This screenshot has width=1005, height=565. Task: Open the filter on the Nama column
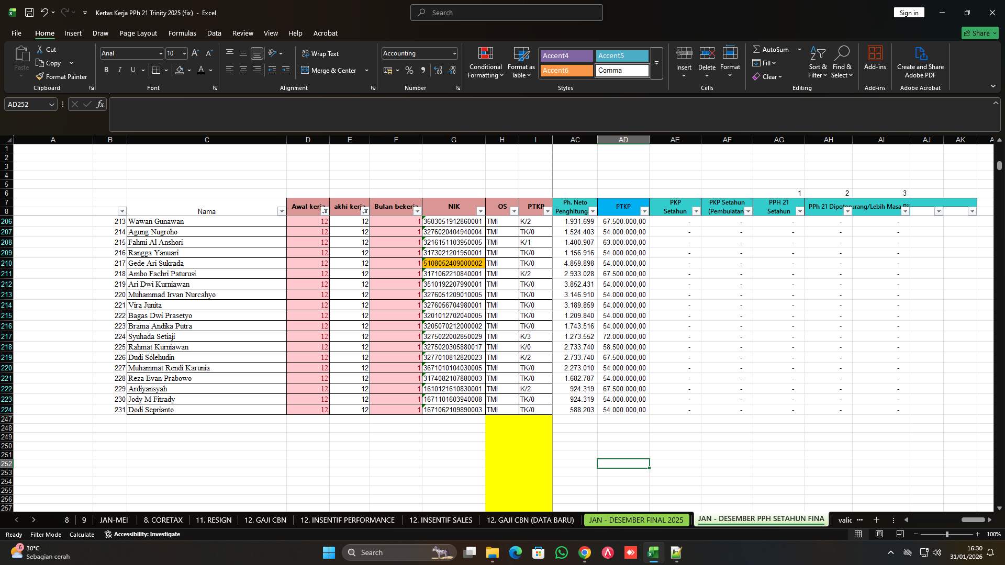[x=281, y=211]
